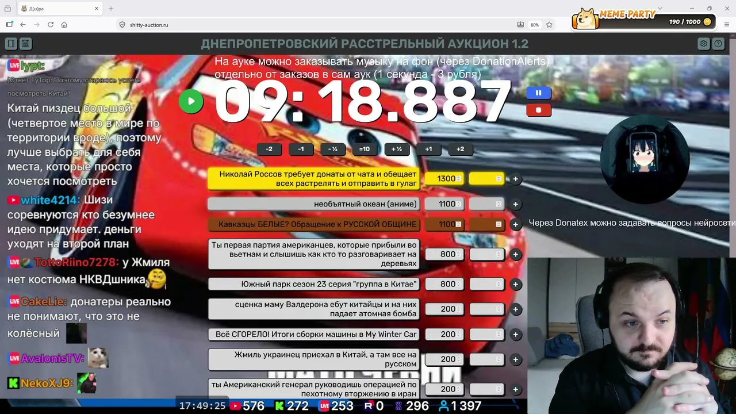
Task: Start the timer with the green play button
Action: point(191,102)
